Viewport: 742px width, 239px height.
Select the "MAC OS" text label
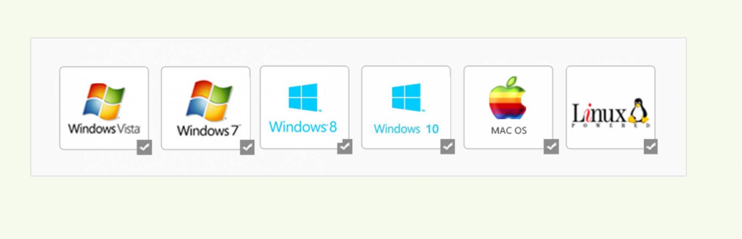point(509,130)
